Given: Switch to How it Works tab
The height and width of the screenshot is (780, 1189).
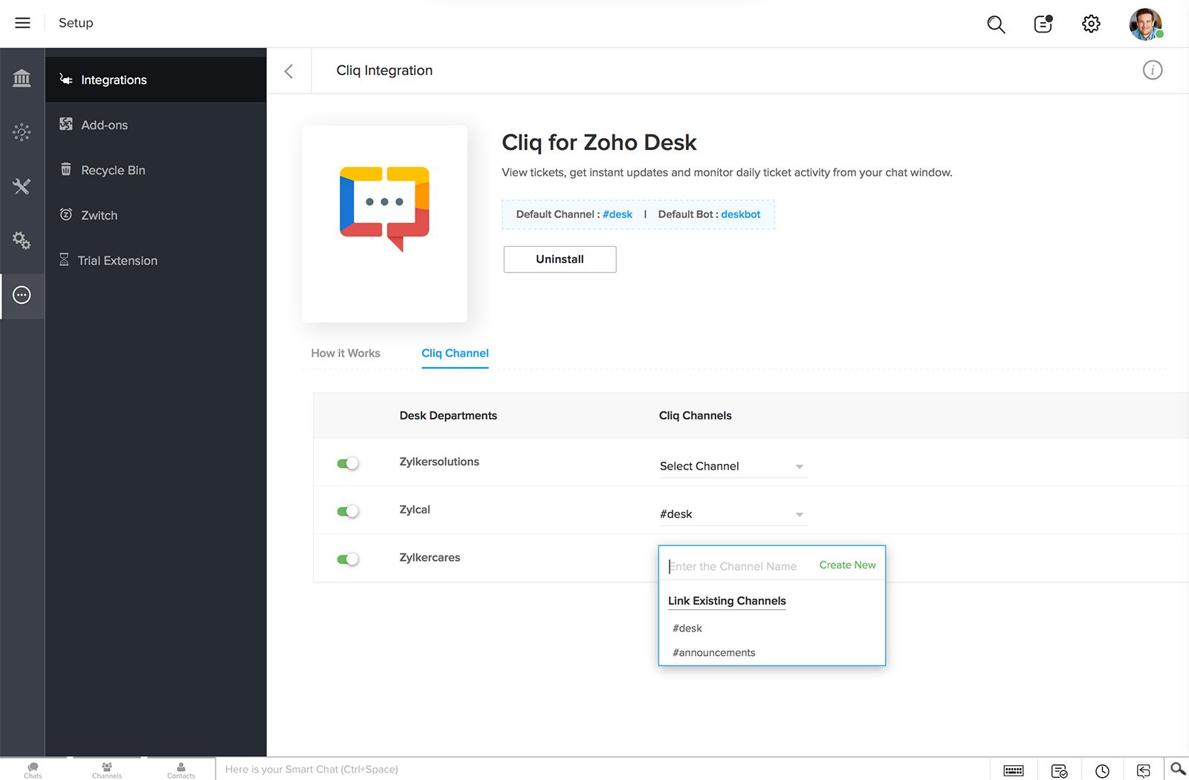Looking at the screenshot, I should (346, 354).
